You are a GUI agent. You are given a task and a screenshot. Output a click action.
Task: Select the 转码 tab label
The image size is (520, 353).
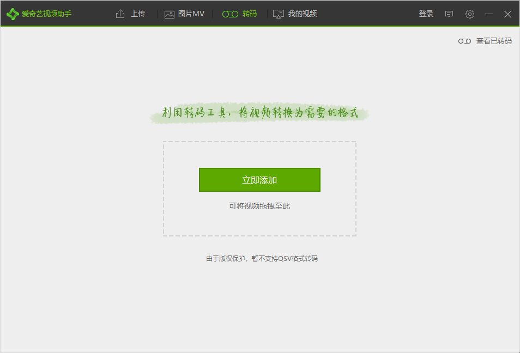coord(250,14)
